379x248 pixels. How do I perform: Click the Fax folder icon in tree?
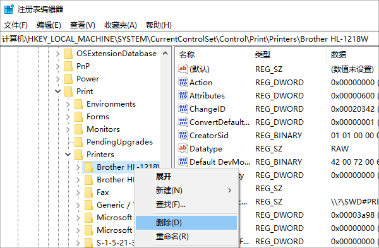tap(88, 192)
